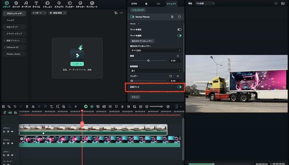Switch to the ビデオ tab in properties panel

pos(134,3)
